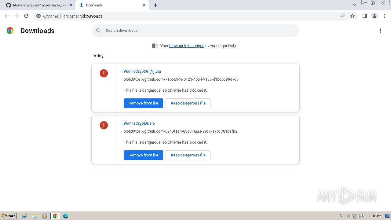Viewport: 391px width, 220px height.
Task: Click danger warning icon for WannaCrypt0r (1).zip
Action: click(104, 73)
